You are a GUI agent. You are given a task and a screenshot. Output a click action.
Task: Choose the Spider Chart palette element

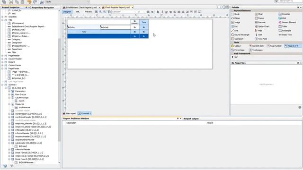[262, 26]
